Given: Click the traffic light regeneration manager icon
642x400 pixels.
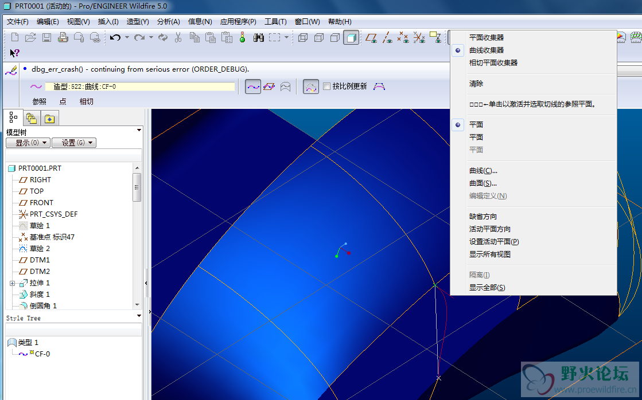Looking at the screenshot, I should (x=242, y=38).
